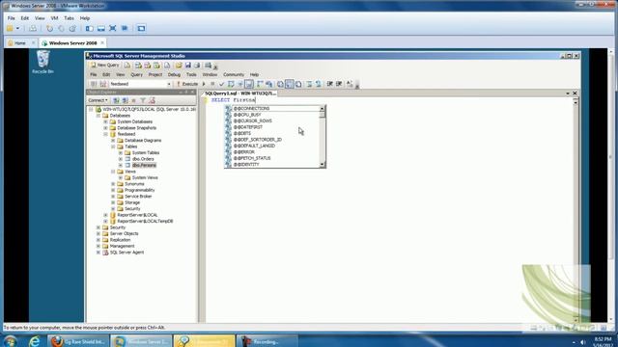Click the Decrease Indent icon
The height and width of the screenshot is (347, 618).
330,84
